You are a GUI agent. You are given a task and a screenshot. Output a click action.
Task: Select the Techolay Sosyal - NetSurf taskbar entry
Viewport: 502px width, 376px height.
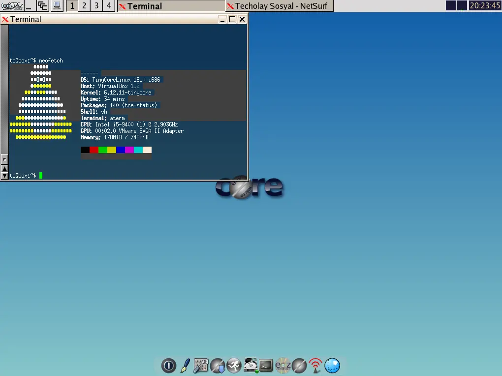pyautogui.click(x=279, y=6)
